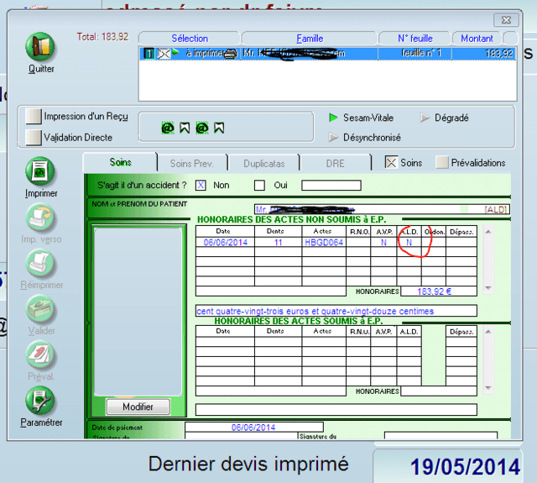Click the Réimprimer printer icon

[x=41, y=265]
